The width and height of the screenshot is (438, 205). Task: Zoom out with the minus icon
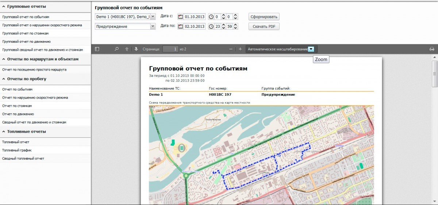[x=231, y=49]
